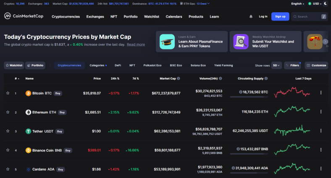Image resolution: width=331 pixels, height=178 pixels.
Task: Click Cardano circulating supply progress bar
Action: [x=249, y=173]
